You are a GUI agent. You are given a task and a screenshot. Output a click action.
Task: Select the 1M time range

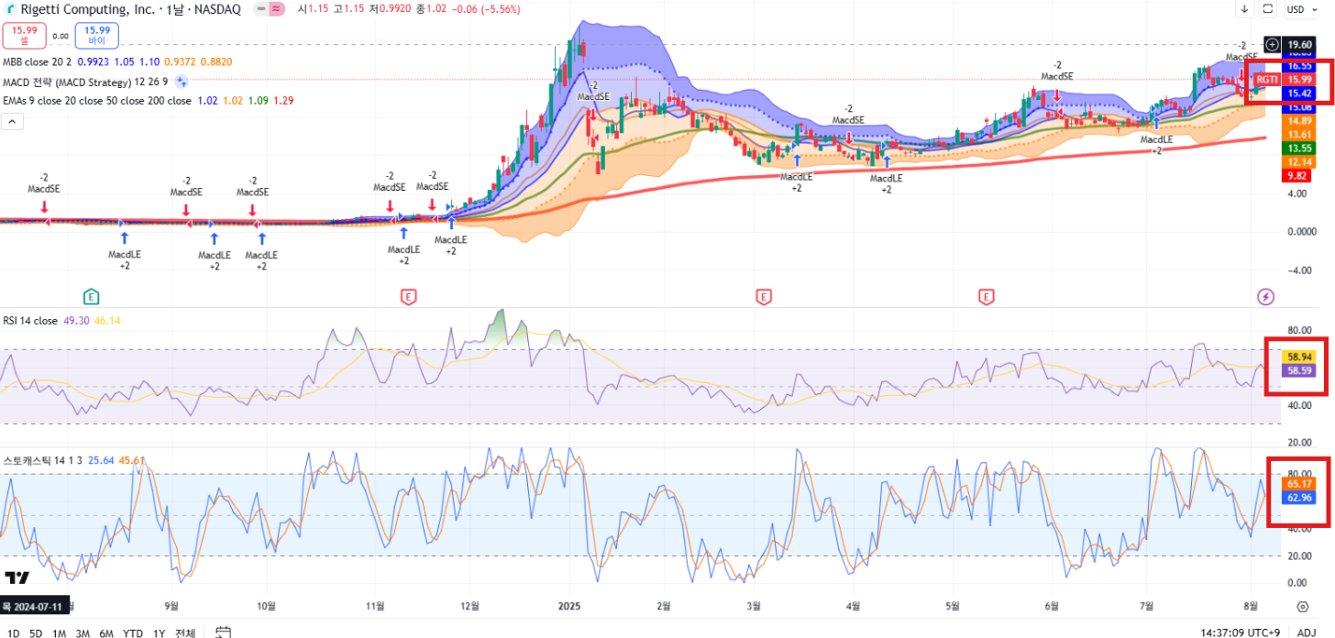(x=59, y=632)
